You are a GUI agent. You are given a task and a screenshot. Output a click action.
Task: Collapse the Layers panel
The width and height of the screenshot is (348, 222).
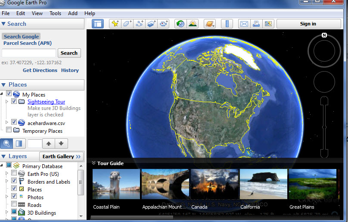[x=3, y=156]
